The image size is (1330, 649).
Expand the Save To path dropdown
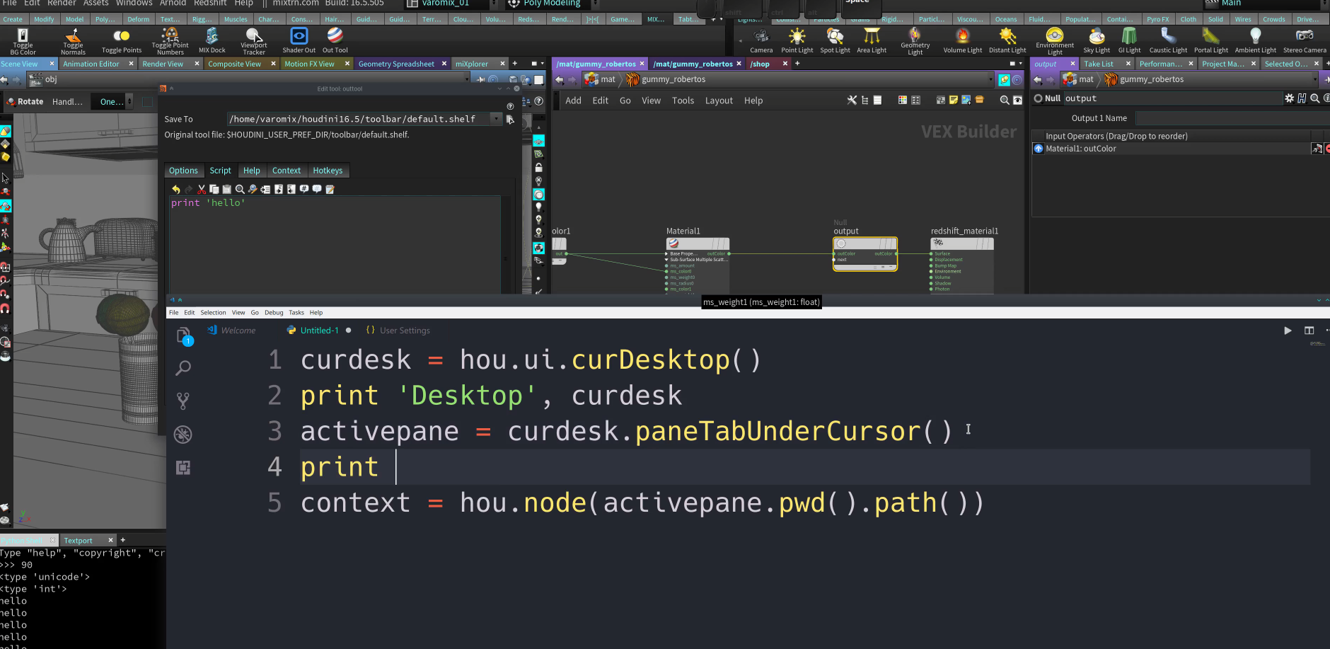pos(495,119)
